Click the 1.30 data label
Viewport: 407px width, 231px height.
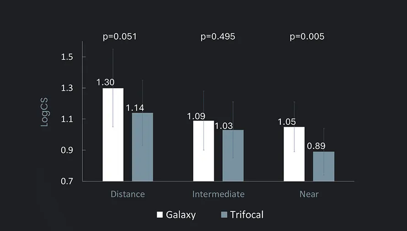tap(105, 83)
